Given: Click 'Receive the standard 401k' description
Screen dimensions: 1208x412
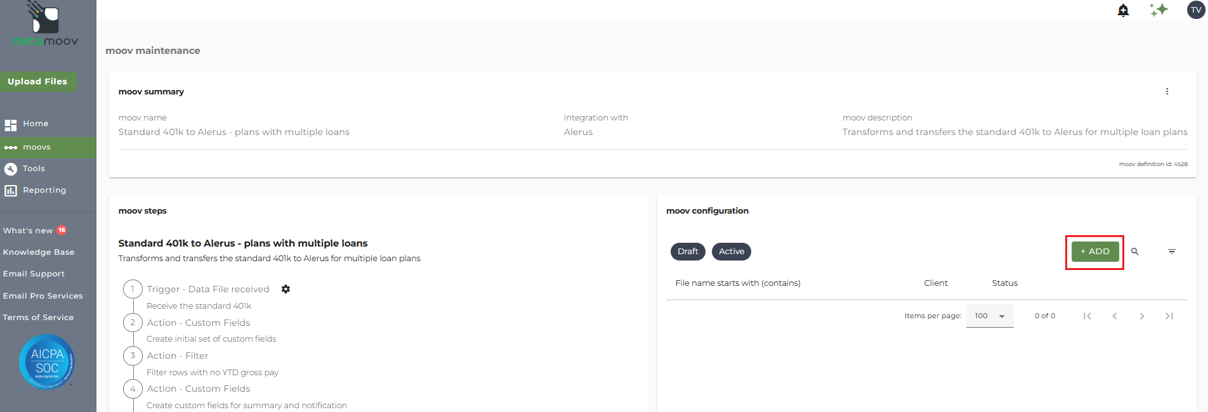Looking at the screenshot, I should 199,306.
